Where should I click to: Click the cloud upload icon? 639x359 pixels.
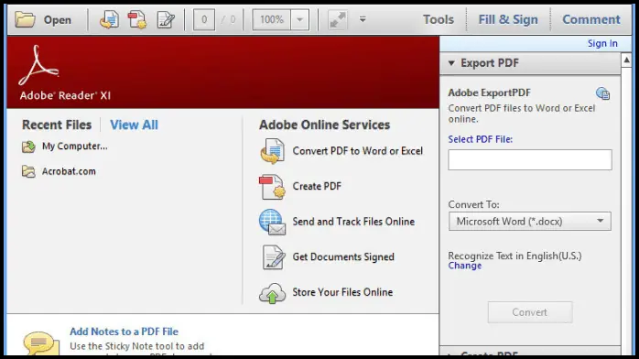tap(272, 293)
